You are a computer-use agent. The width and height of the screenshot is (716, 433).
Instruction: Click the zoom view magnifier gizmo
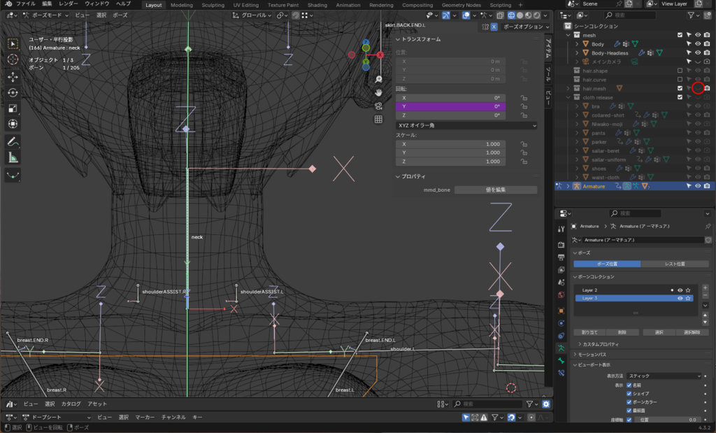tap(378, 80)
